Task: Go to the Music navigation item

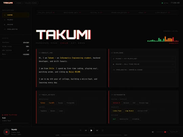Action: (x=16, y=20)
